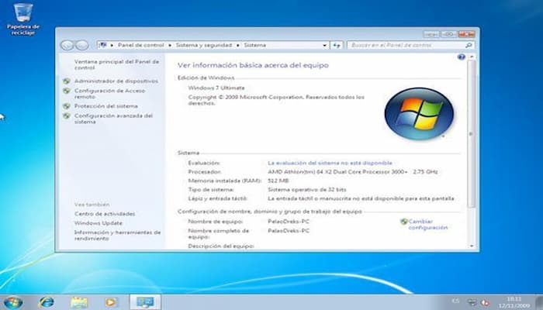Click the vertical scrollbar down arrow
The image size is (543, 310).
point(472,246)
